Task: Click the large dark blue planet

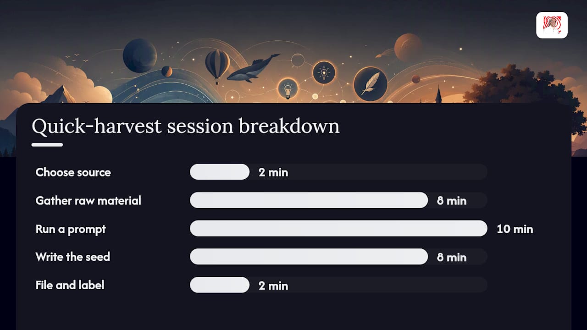Action: (139, 55)
